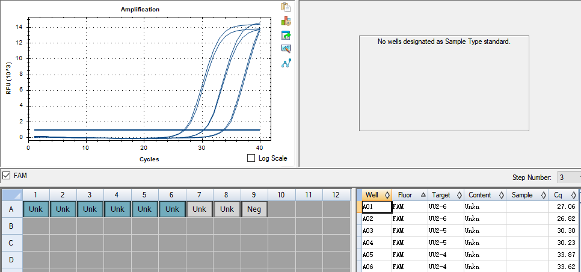Select well A1 Unk in plate grid
The image size is (581, 272).
[36, 209]
